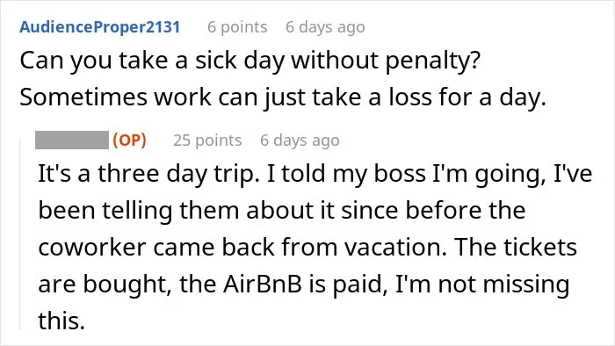Click the text 'It's a three day trip.'
The image size is (615, 346).
tap(148, 174)
